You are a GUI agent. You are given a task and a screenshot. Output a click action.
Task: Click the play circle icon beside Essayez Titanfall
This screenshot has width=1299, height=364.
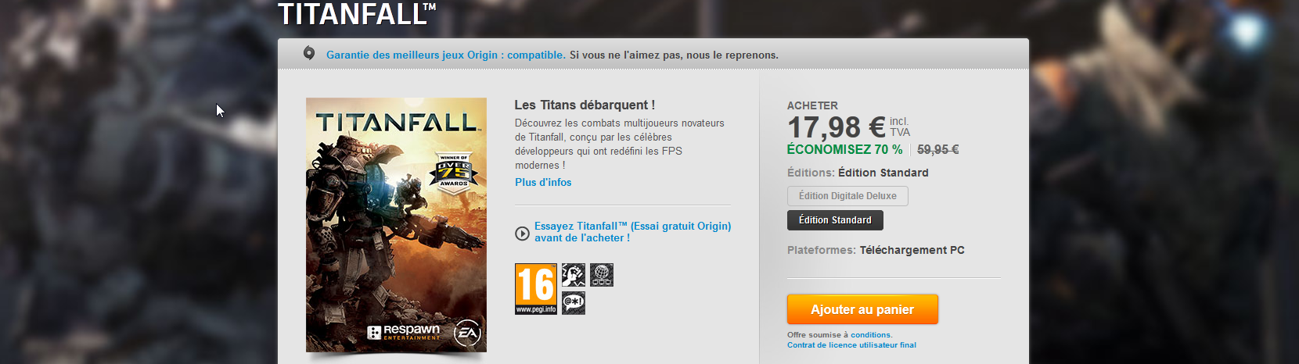point(522,233)
